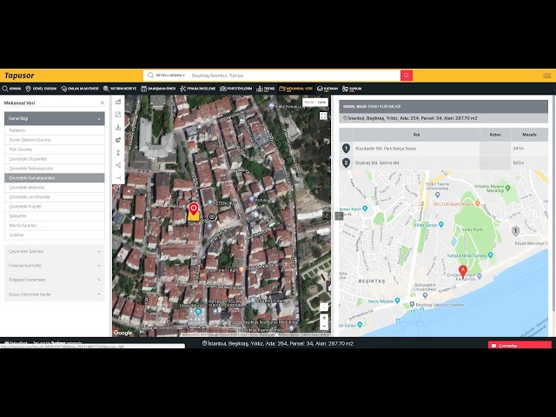Click the Adı column header
Image resolution: width=556 pixels, height=417 pixels.
pyautogui.click(x=417, y=135)
